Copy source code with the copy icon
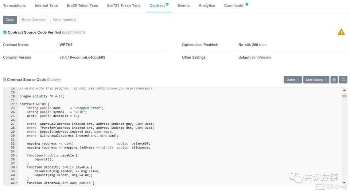The height and width of the screenshot is (193, 350). point(334,80)
